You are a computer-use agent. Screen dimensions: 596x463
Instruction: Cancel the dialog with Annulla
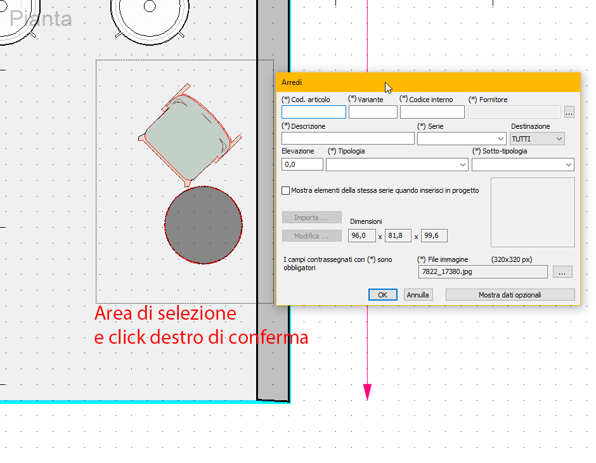click(418, 294)
